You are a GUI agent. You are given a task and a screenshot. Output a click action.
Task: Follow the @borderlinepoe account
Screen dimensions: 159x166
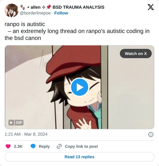tap(61, 13)
